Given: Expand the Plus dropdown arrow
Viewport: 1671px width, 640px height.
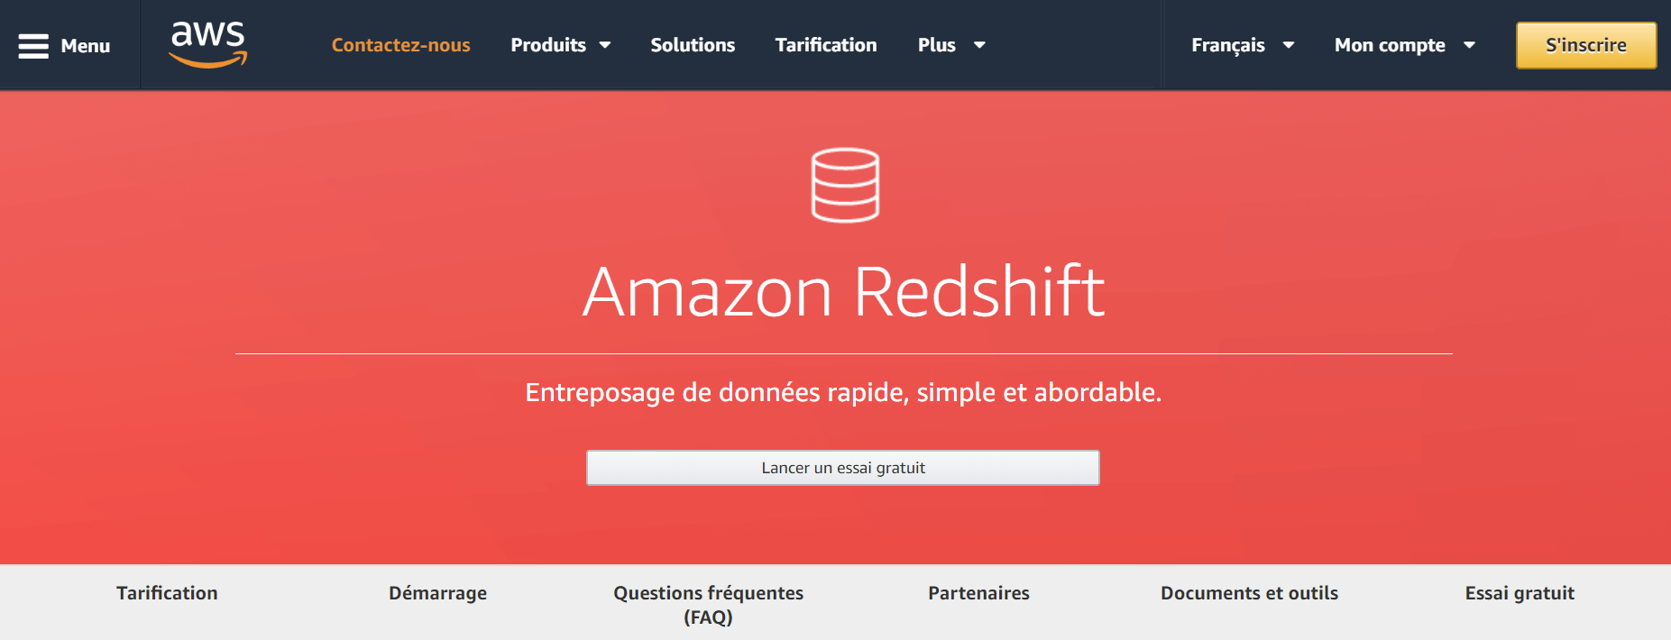Looking at the screenshot, I should pos(979,45).
